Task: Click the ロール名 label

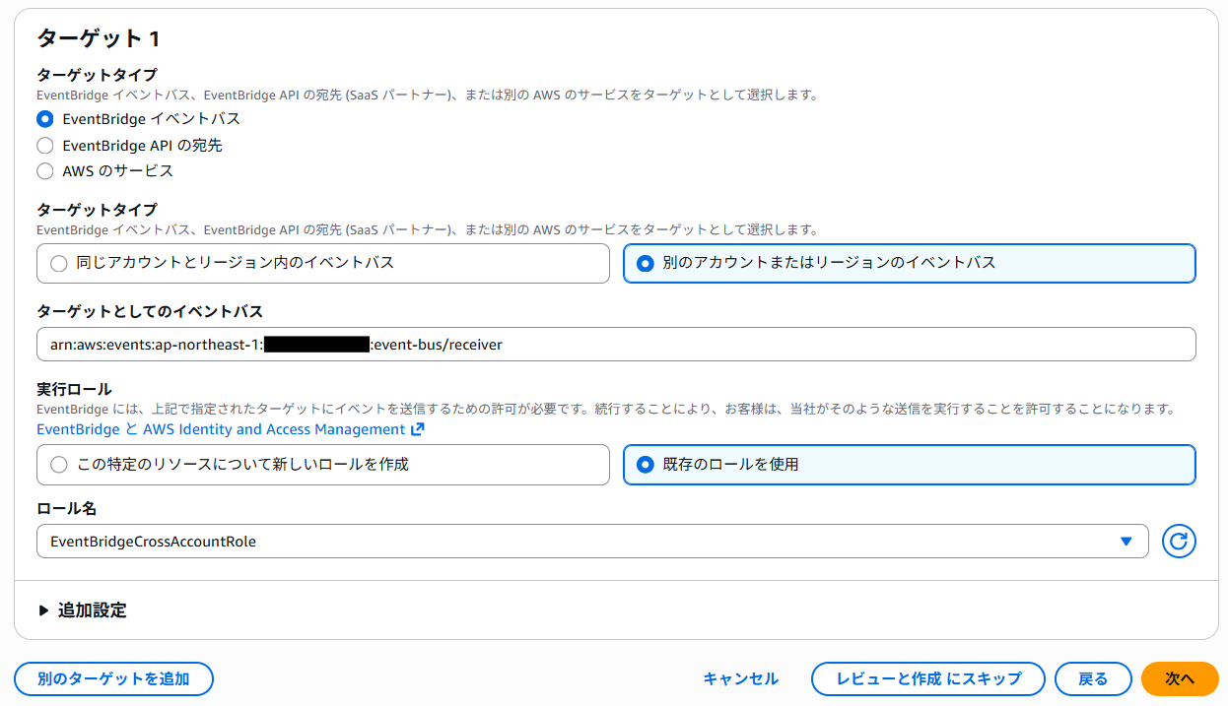Action: [66, 508]
